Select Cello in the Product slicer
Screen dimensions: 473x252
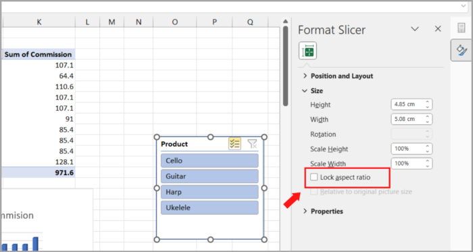tap(209, 160)
